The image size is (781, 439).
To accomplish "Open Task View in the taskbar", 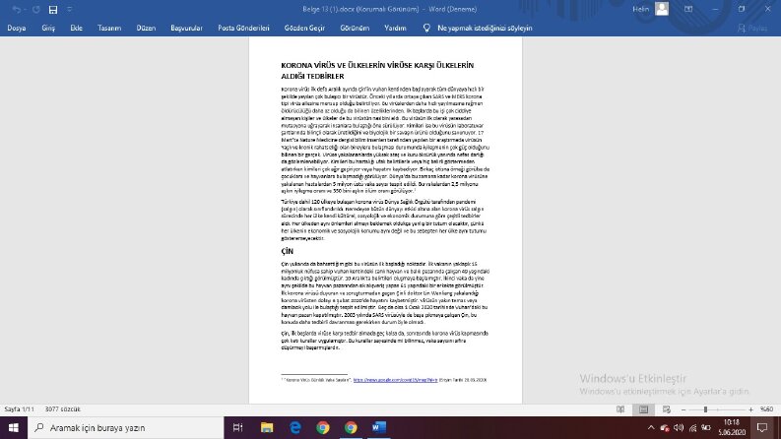I will coord(237,427).
